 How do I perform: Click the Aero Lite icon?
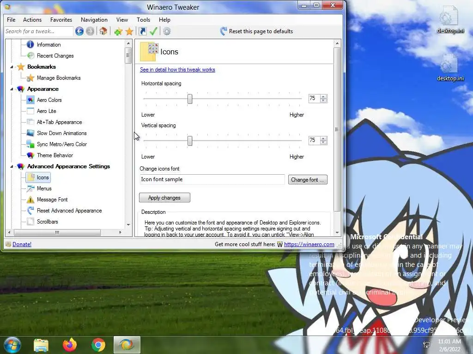click(30, 111)
